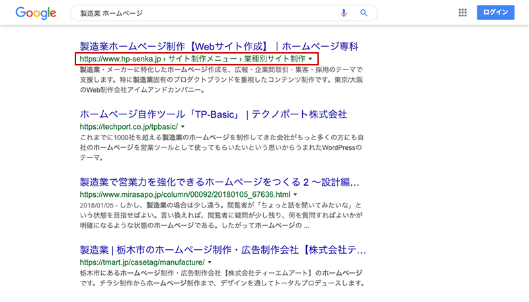Start voice search with microphone icon
This screenshot has width=529, height=302.
pos(343,13)
